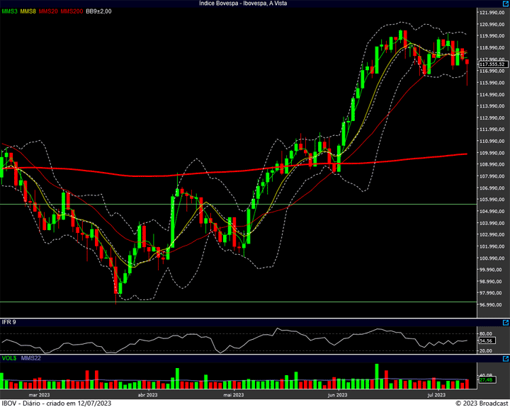Select the yellow MMS8 indicator label
The width and height of the screenshot is (510, 407).
pyautogui.click(x=30, y=11)
